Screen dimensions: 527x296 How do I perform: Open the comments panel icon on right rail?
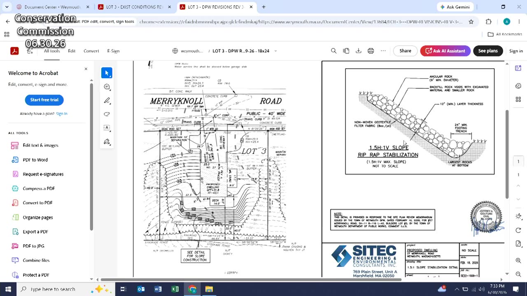(518, 86)
